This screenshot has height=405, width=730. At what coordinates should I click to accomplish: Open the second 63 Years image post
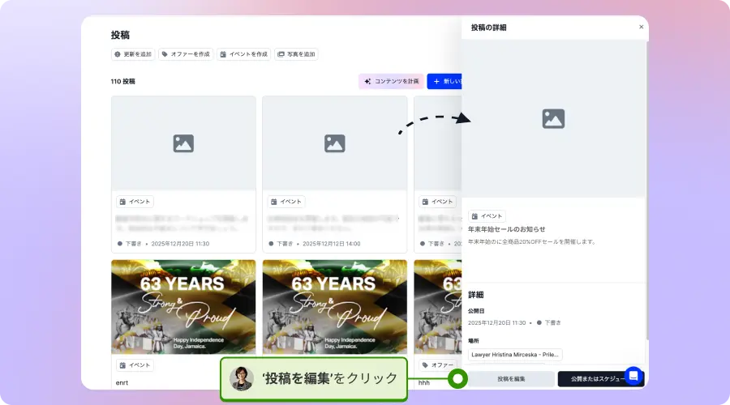pos(334,306)
